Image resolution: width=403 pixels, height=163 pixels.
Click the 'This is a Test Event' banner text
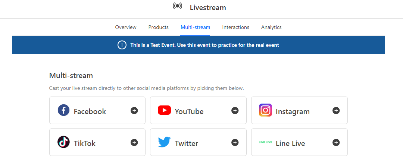point(204,45)
